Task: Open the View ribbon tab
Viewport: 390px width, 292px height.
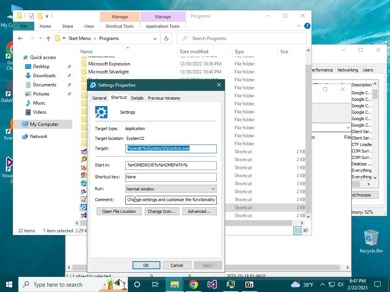Action: point(89,26)
